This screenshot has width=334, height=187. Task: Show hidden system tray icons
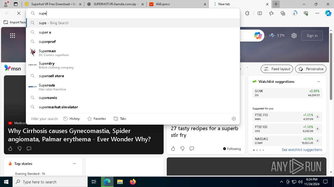[281, 182]
